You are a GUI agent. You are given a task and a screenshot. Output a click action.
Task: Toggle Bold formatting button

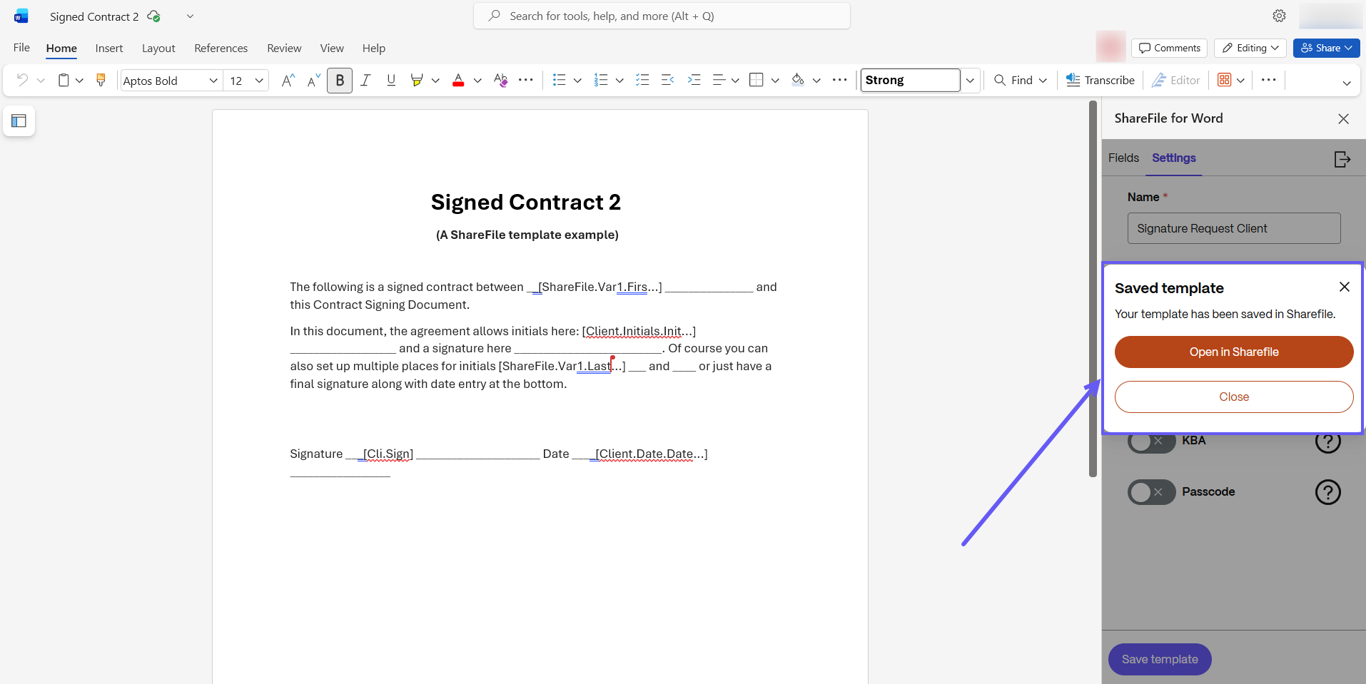click(340, 80)
